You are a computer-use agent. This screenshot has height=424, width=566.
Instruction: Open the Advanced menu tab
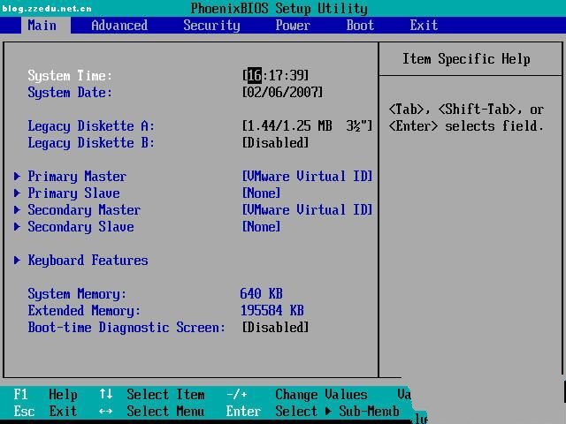119,25
